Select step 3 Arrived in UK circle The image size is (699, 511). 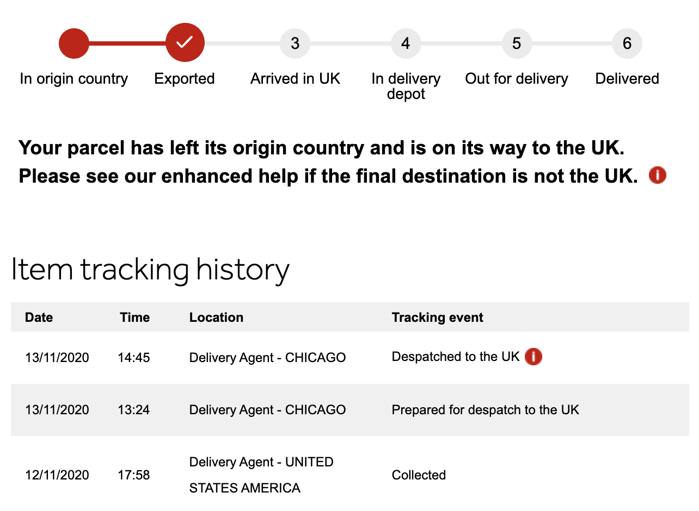pyautogui.click(x=295, y=43)
